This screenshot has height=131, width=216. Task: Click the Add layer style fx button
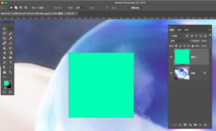(x=180, y=125)
